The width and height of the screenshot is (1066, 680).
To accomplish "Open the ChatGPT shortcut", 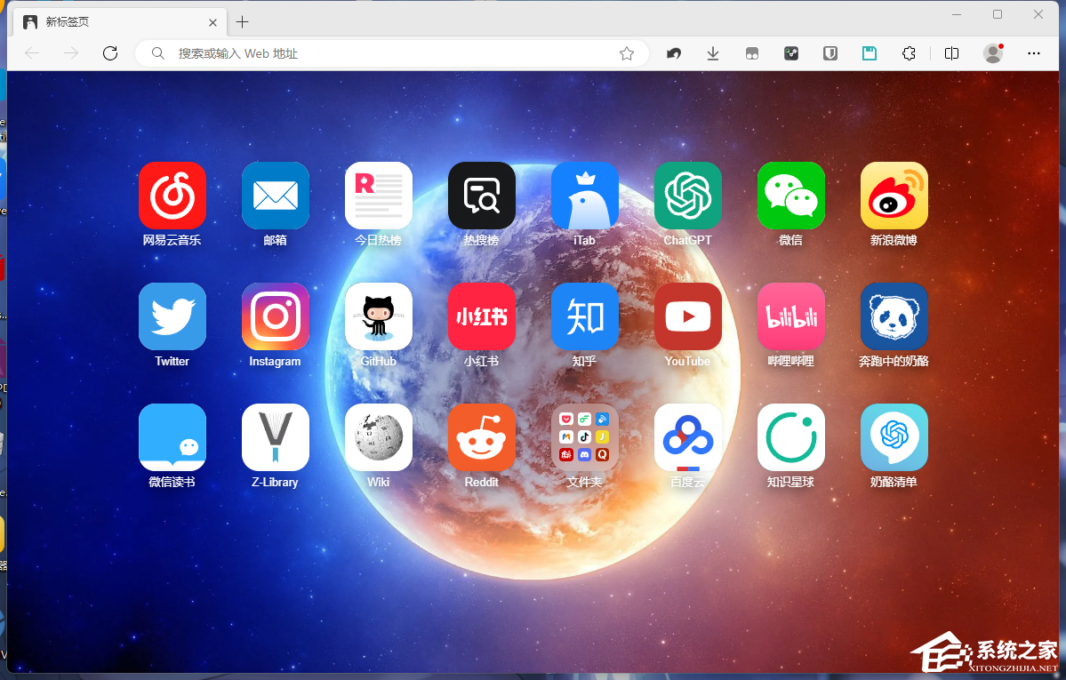I will pos(688,196).
